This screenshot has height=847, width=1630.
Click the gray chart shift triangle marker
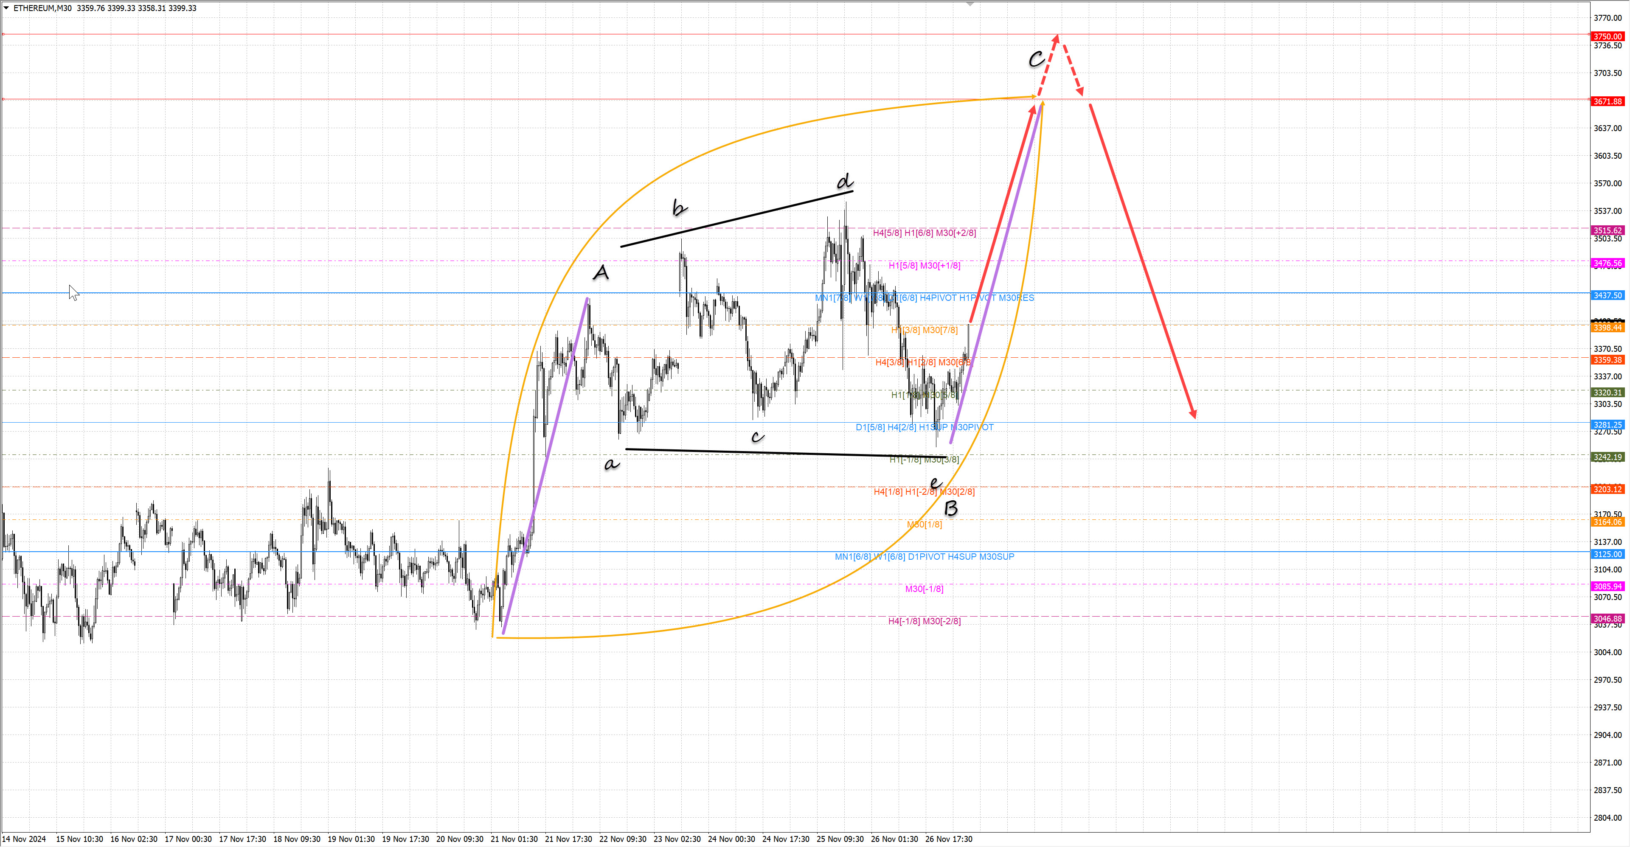pos(970,4)
